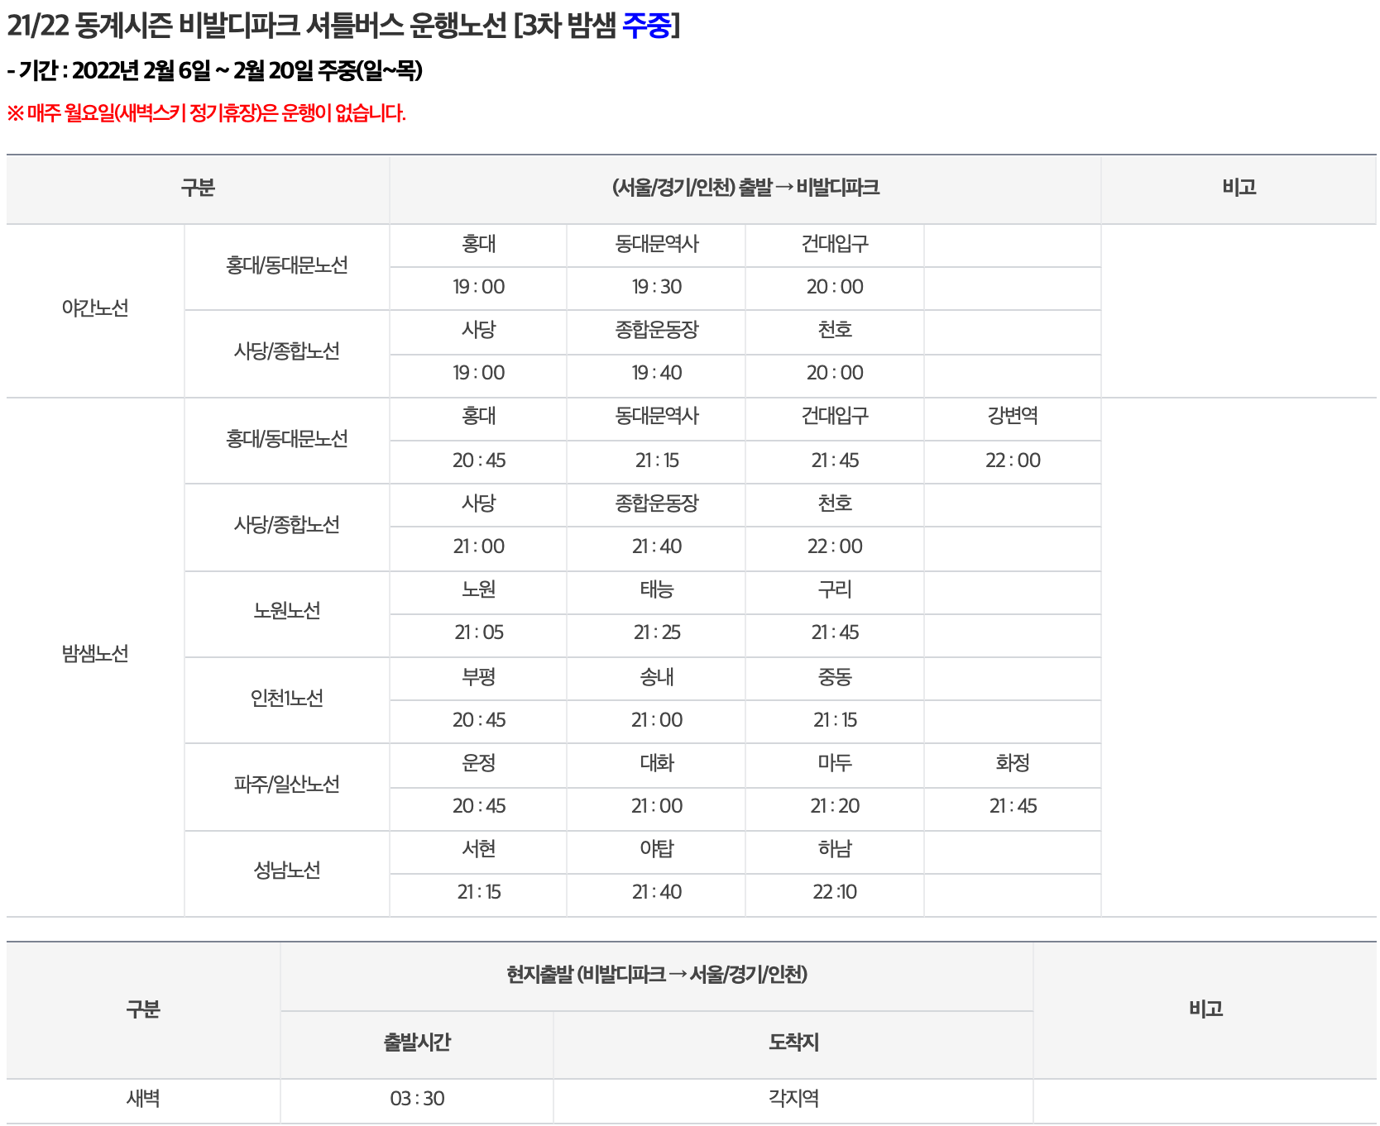1380x1126 pixels.
Task: Click the 구분 header in the bottom table
Action: point(143,1009)
